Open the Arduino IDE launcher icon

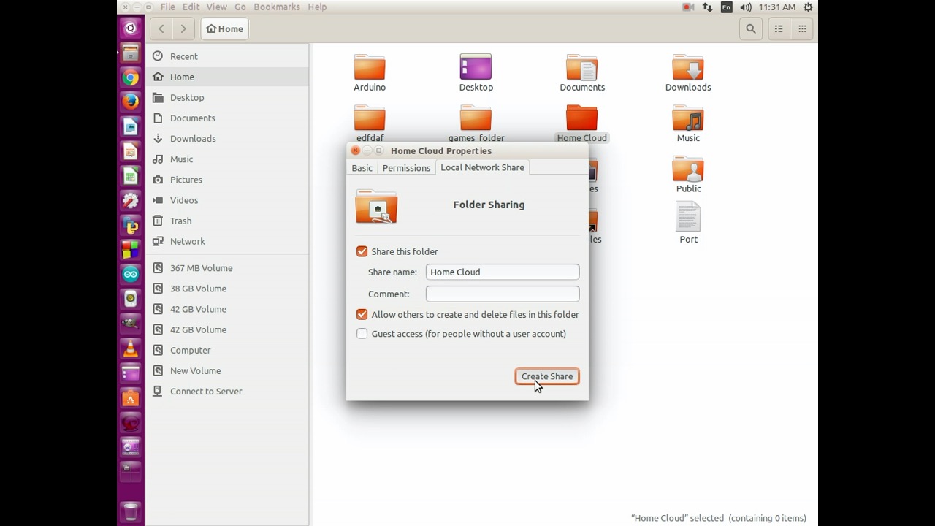pos(130,273)
